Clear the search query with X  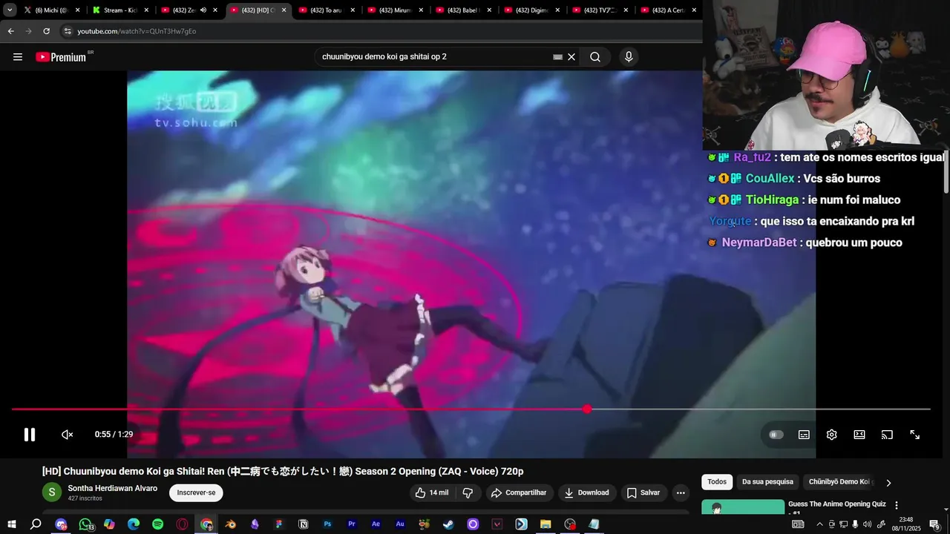pos(571,57)
